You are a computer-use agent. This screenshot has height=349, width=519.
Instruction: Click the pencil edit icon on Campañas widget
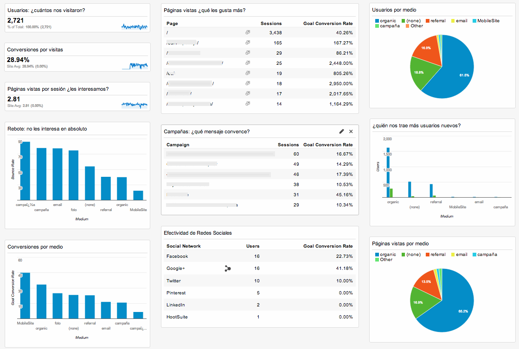point(342,131)
